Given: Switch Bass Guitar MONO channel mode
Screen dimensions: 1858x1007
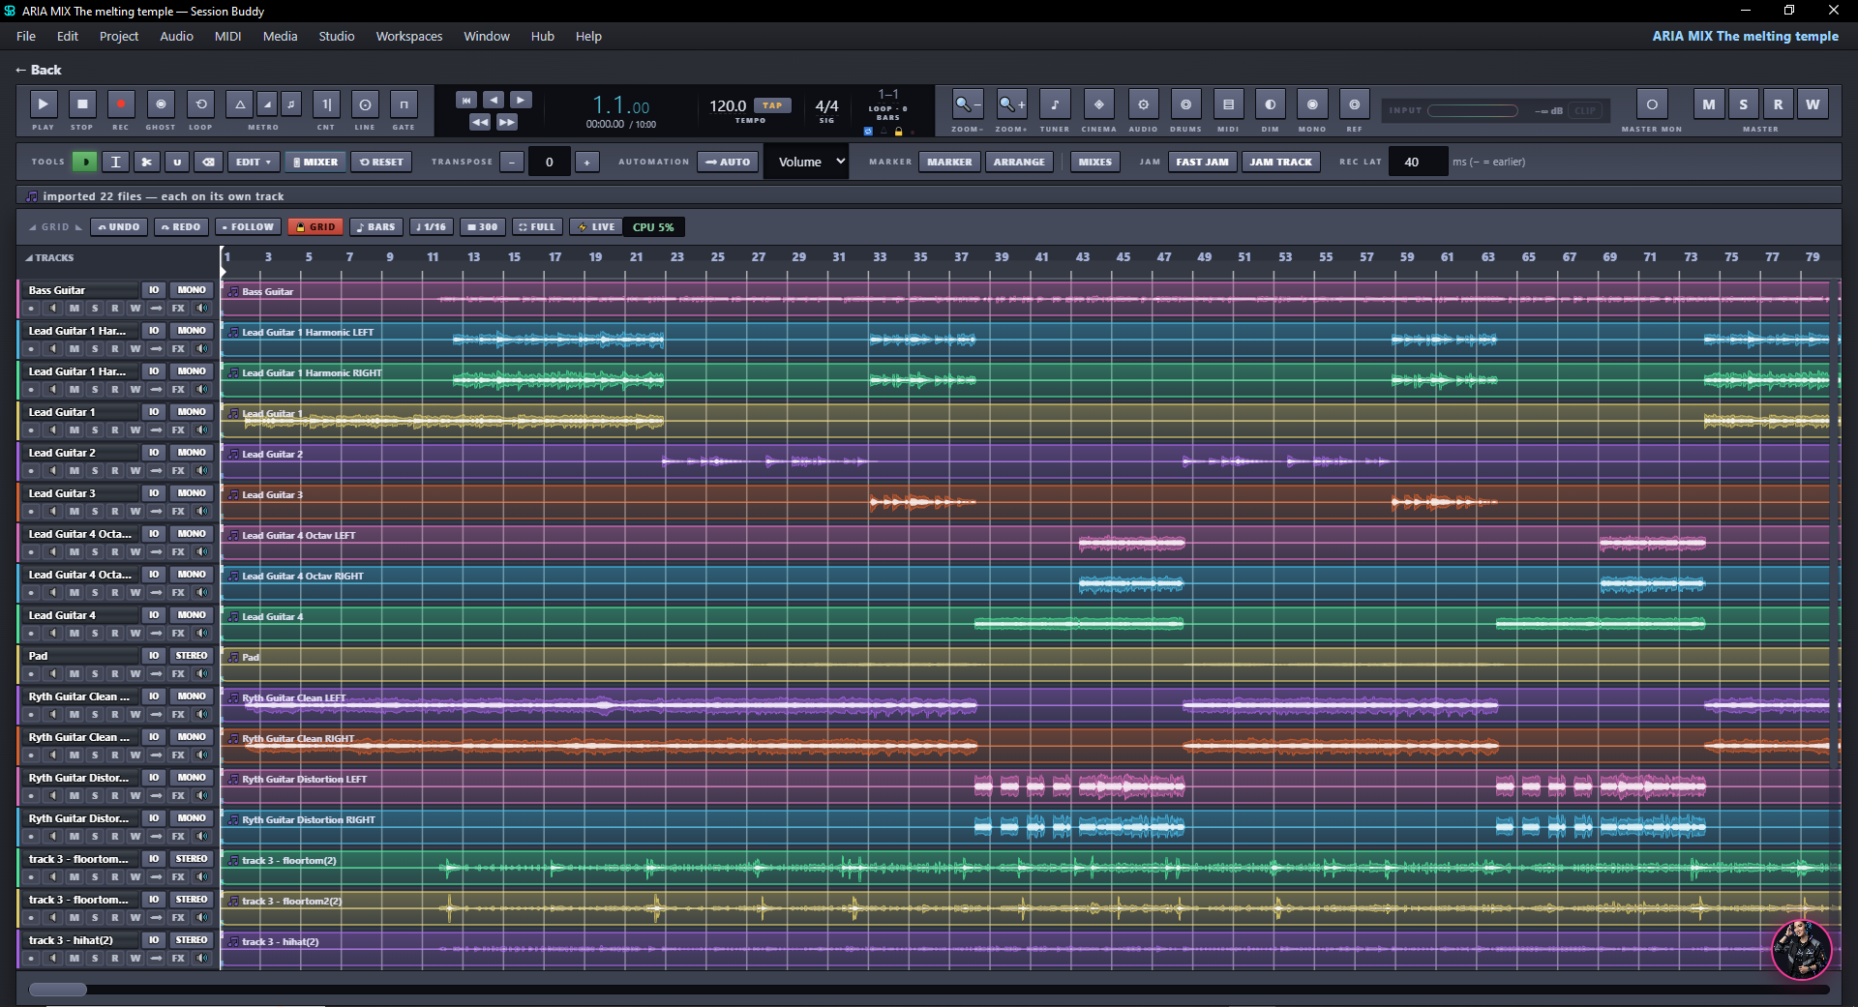Looking at the screenshot, I should click(192, 289).
